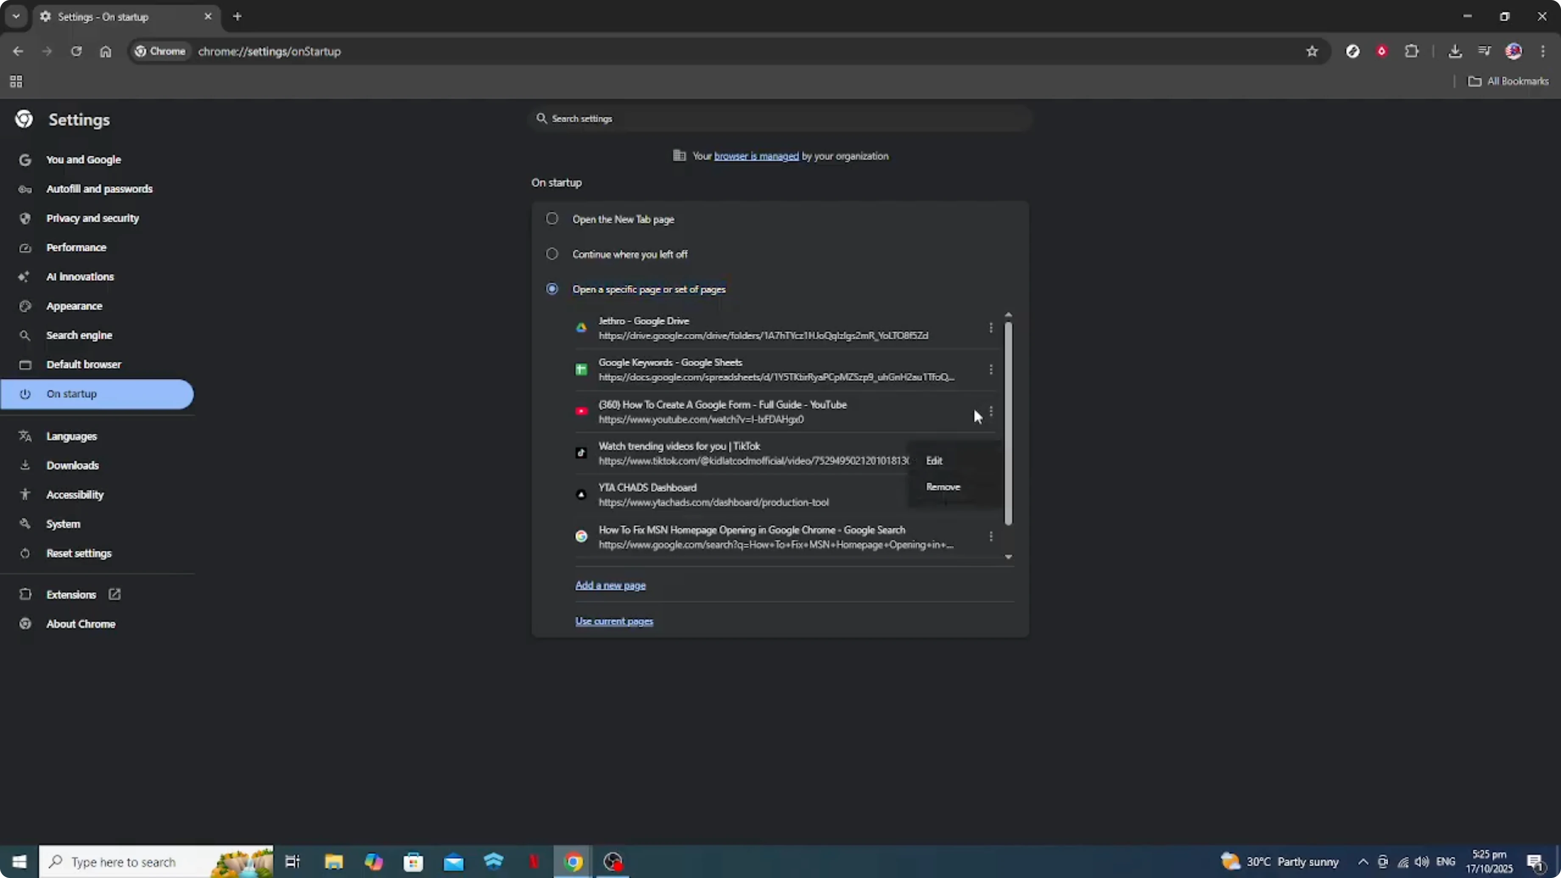1561x878 pixels.
Task: Open the Chrome profile avatar
Action: pos(1513,51)
